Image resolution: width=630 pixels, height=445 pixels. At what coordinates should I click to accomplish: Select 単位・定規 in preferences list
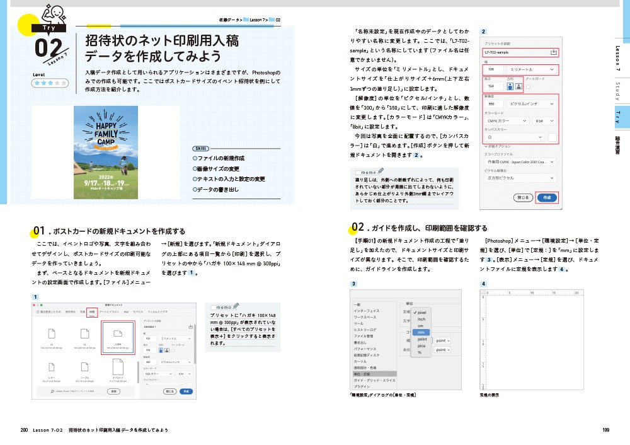[375, 374]
